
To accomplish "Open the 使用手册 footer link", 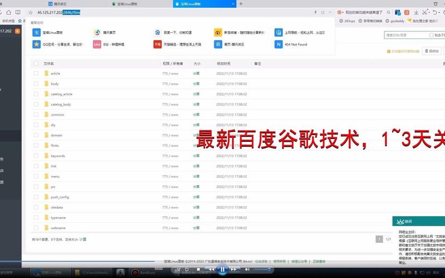I will point(280,261).
